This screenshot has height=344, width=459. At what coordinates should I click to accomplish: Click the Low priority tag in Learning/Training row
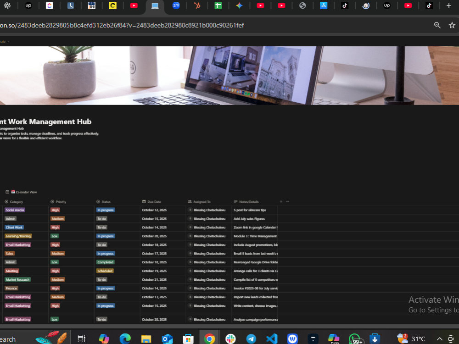[x=55, y=236]
